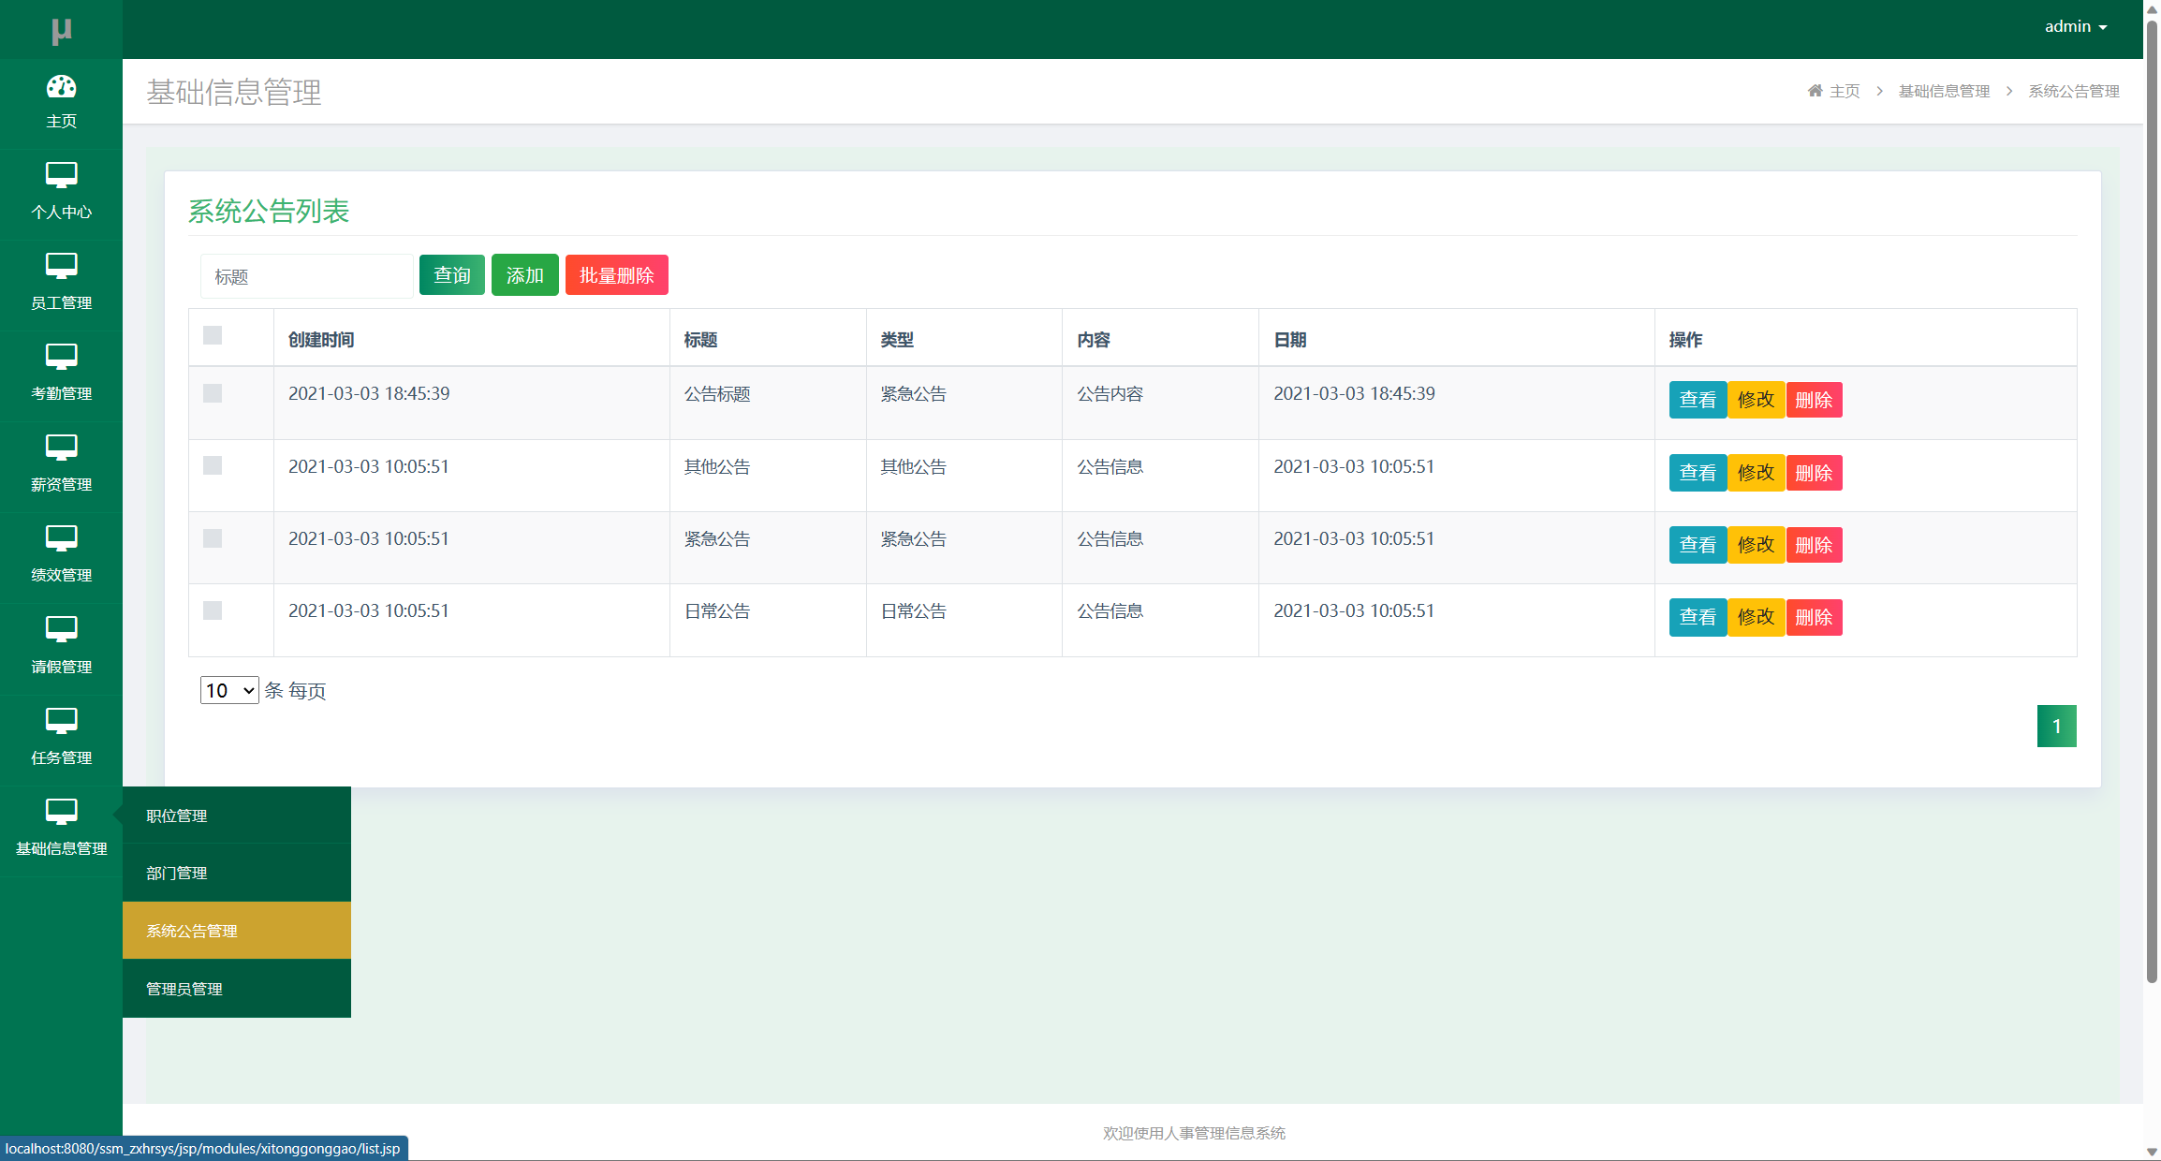Viewport: 2161px width, 1161px height.
Task: Open 个人中心 monitor icon in sidebar
Action: click(x=61, y=175)
